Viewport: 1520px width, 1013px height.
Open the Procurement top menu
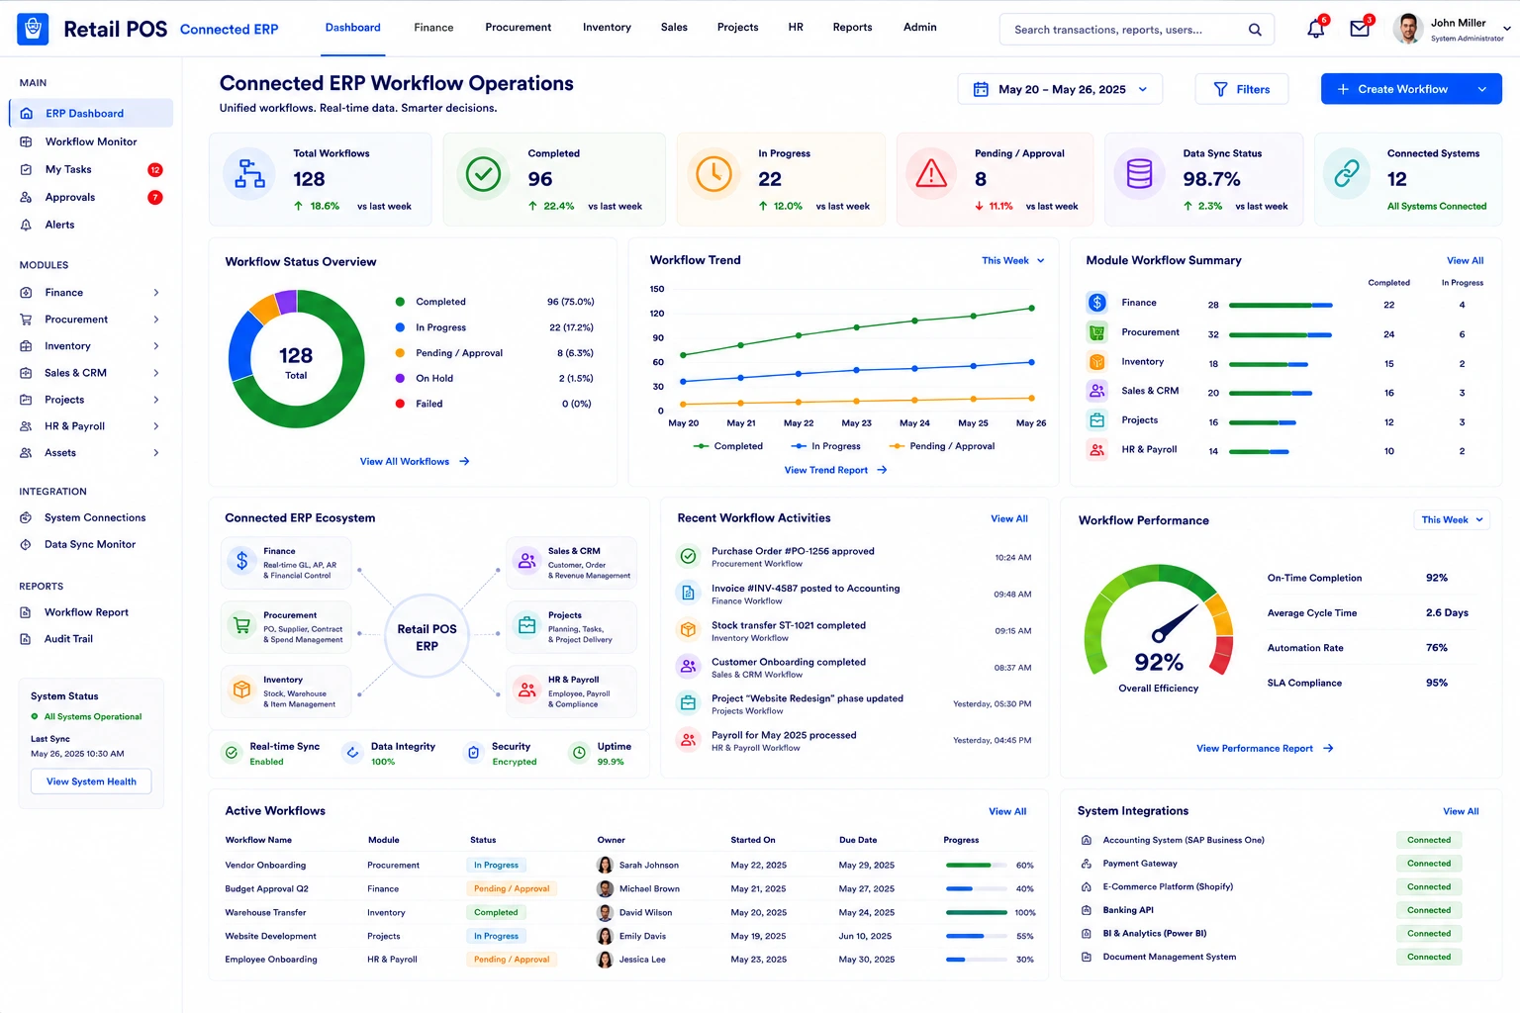tap(518, 28)
